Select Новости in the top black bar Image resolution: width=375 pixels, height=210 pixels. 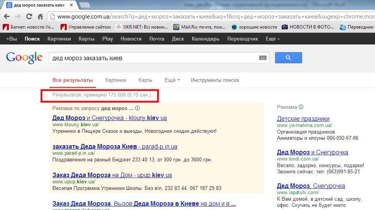(131, 39)
